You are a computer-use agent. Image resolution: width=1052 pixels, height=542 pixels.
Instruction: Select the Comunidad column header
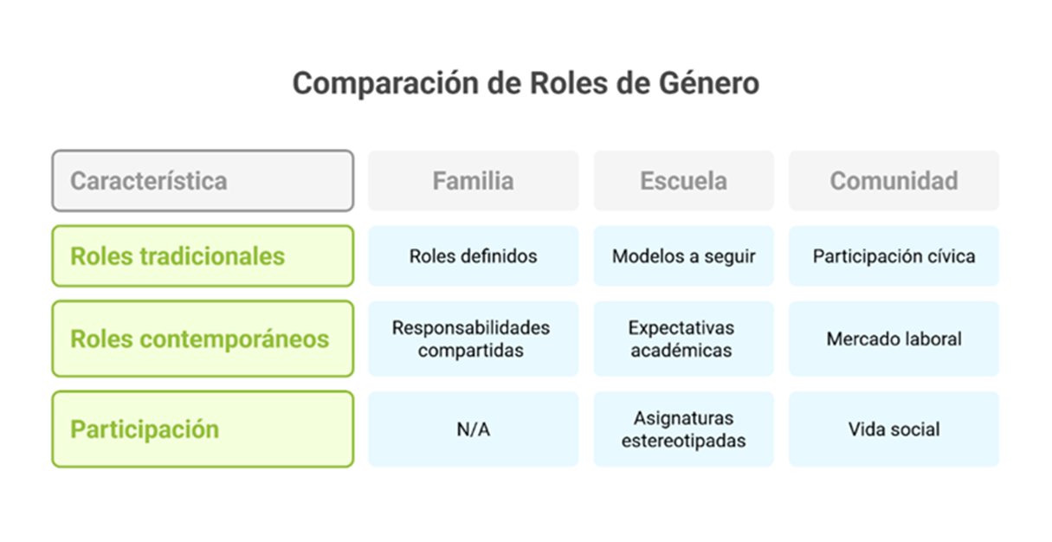click(x=894, y=181)
